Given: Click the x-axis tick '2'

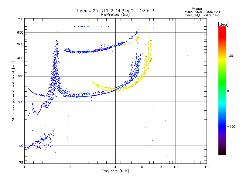Looking at the screenshot, I should pos(70,167).
